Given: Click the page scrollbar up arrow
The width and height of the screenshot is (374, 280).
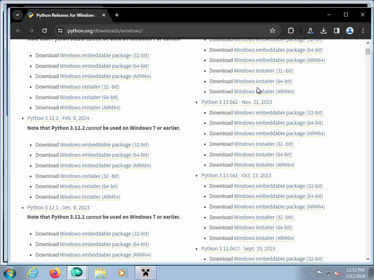Looking at the screenshot, I should pos(368,43).
